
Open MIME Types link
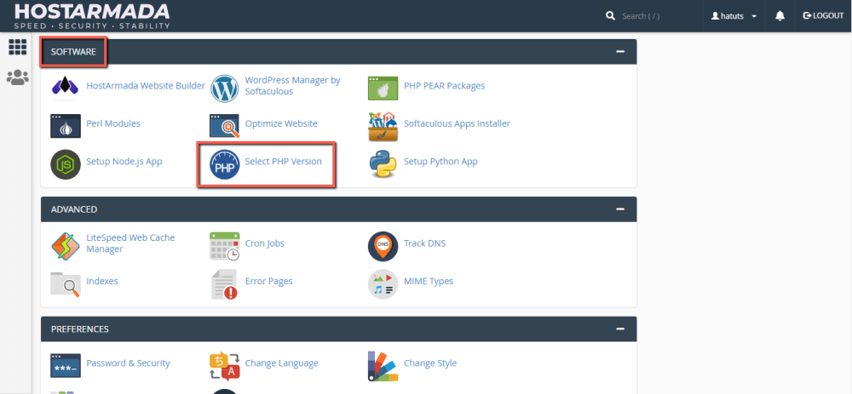click(429, 281)
